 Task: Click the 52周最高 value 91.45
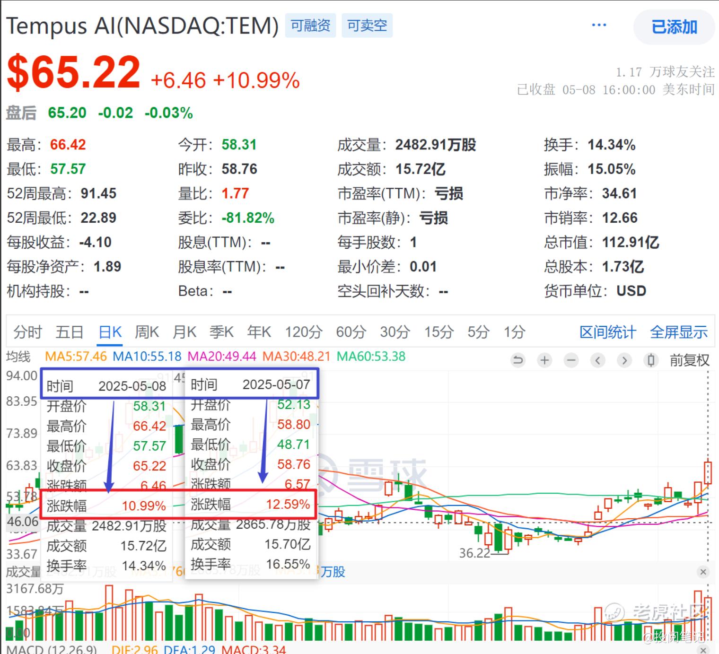(x=98, y=193)
